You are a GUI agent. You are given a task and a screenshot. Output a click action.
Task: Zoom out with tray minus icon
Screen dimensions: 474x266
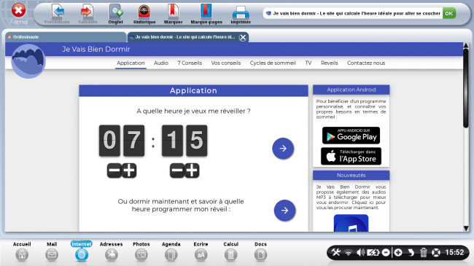coord(386,252)
